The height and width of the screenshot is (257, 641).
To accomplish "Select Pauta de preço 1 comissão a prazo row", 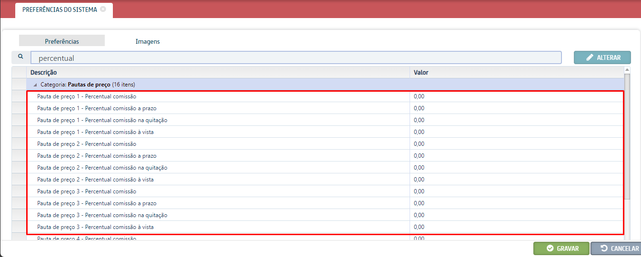I will pyautogui.click(x=97, y=108).
